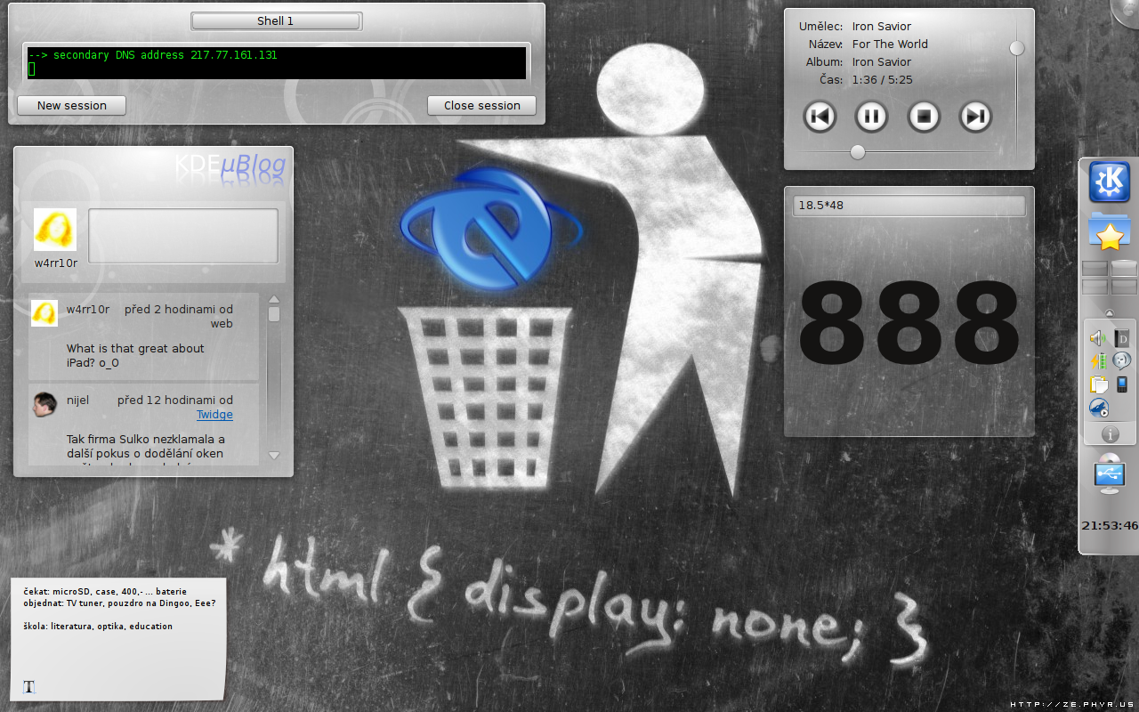
Task: Click the notes text formatting T icon
Action: point(29,686)
